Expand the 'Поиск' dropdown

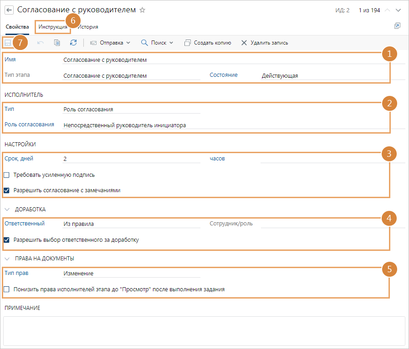157,43
